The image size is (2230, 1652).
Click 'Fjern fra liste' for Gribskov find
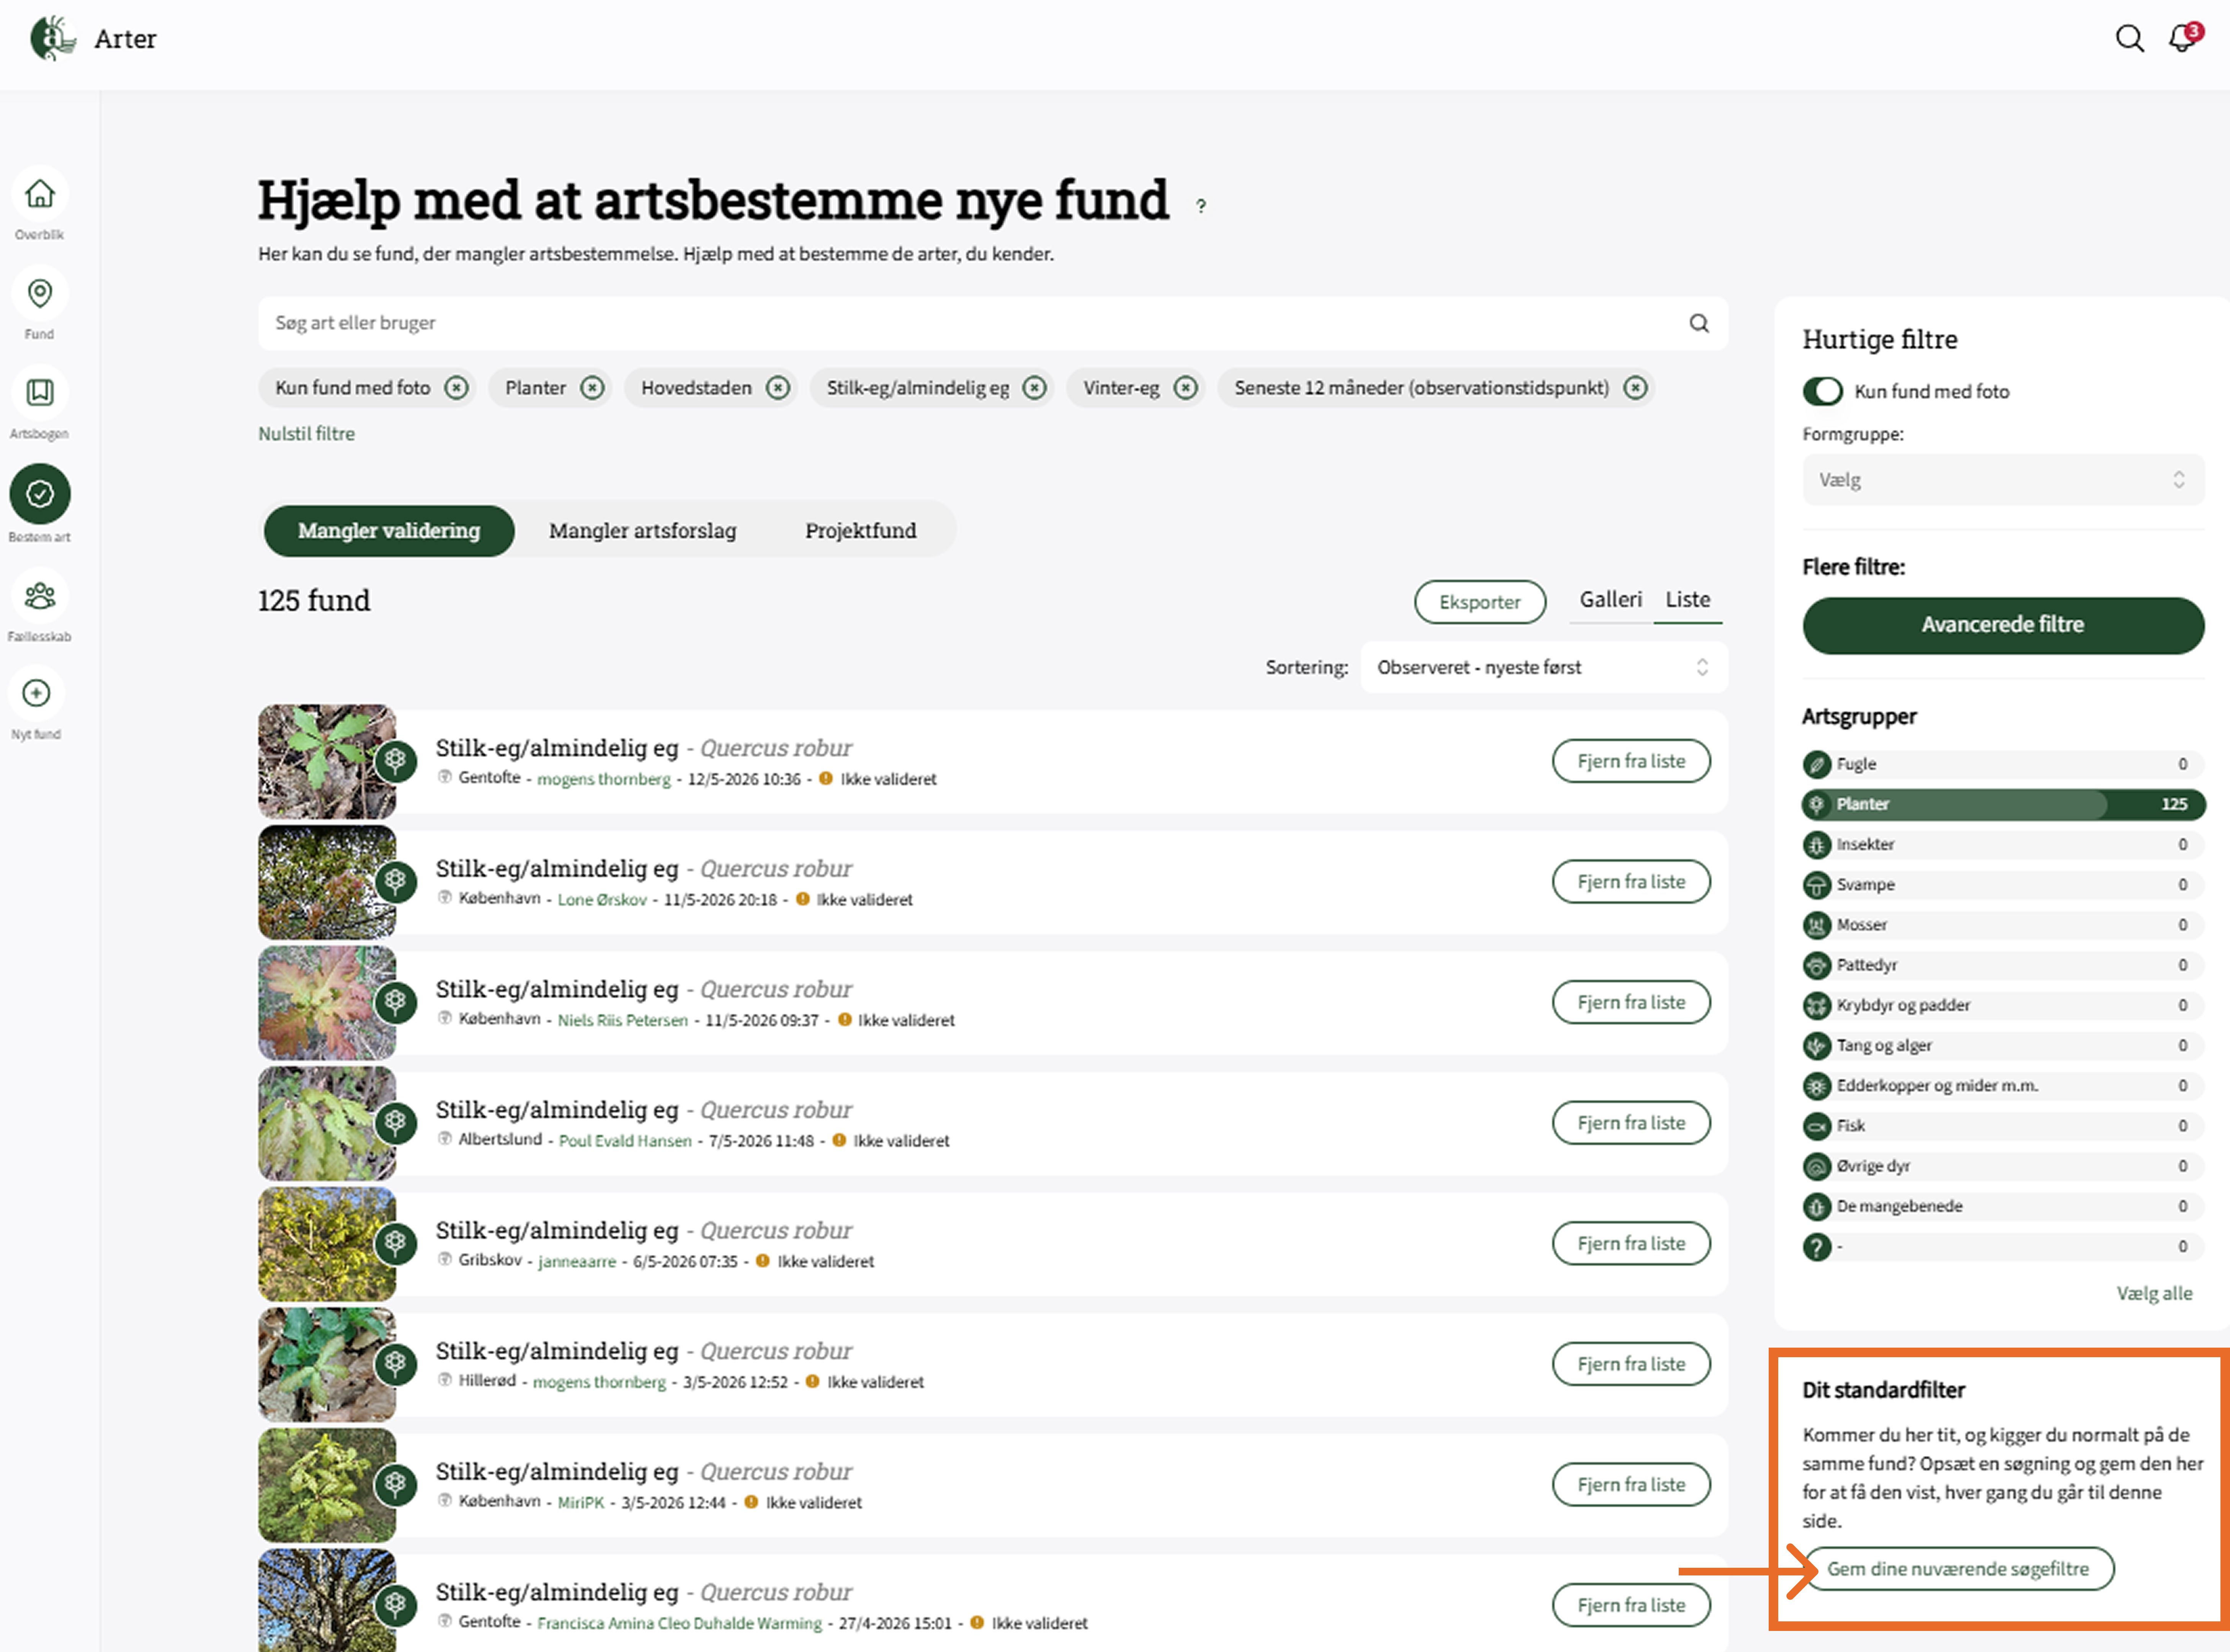click(x=1631, y=1244)
